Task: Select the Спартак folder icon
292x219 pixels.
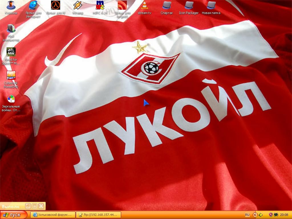Action: (x=167, y=5)
